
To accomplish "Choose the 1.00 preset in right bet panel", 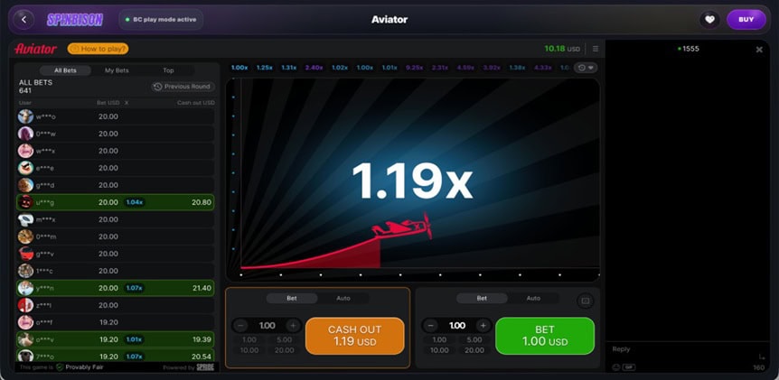I will pyautogui.click(x=440, y=339).
